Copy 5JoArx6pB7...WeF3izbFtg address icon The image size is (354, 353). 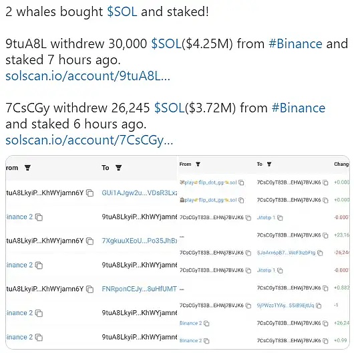320,253
